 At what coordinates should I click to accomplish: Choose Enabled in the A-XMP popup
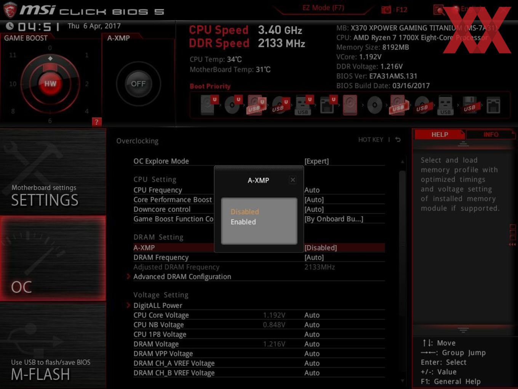[243, 222]
